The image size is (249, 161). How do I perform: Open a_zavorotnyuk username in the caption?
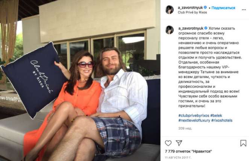coord(191,28)
